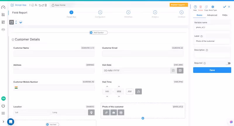
Task: Confirm with the blue checkmark icon
Action: tap(224, 7)
